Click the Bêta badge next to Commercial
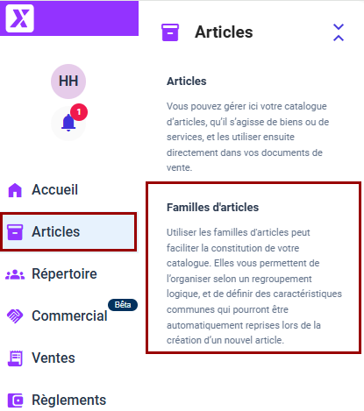Image resolution: width=364 pixels, height=411 pixels. [123, 305]
